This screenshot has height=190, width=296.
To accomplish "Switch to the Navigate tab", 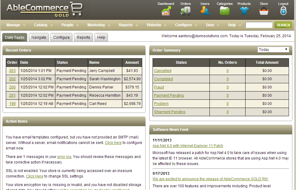I will pyautogui.click(x=39, y=38).
